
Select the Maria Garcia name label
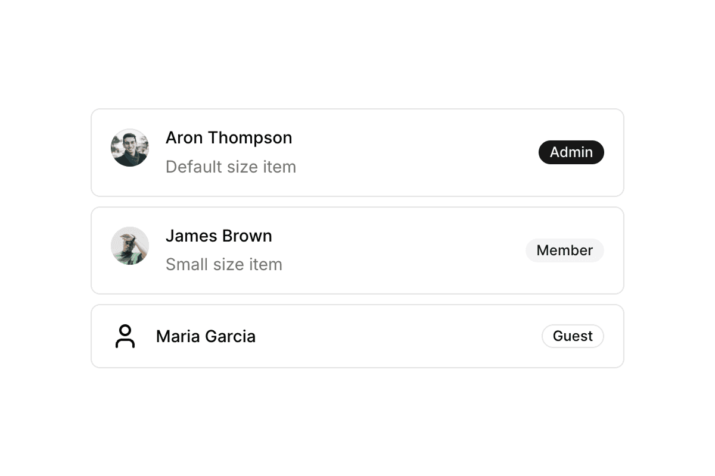tap(206, 337)
